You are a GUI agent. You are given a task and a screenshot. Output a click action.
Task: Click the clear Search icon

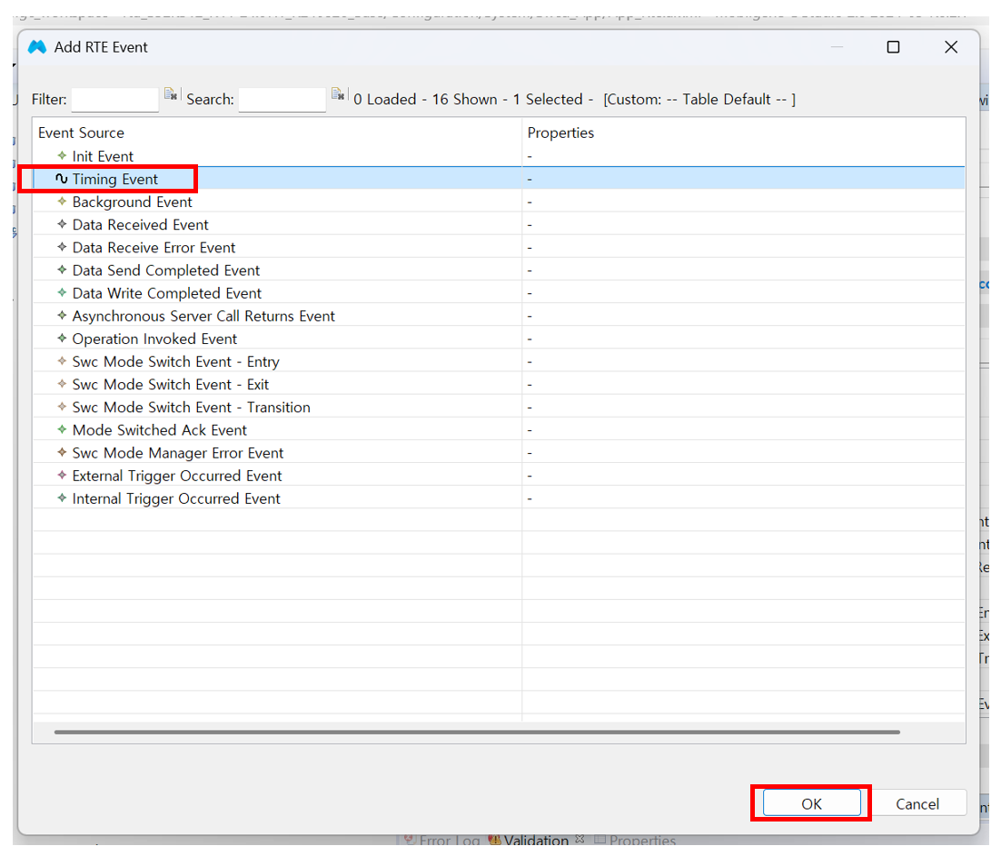[338, 94]
